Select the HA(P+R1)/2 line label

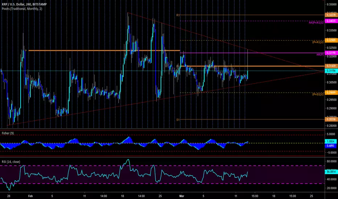316,22
